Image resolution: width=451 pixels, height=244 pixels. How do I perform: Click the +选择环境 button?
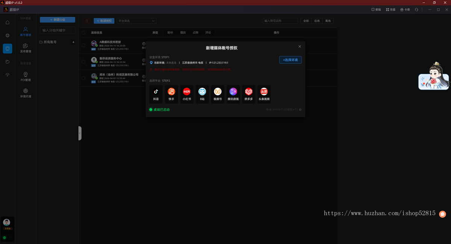pos(290,60)
